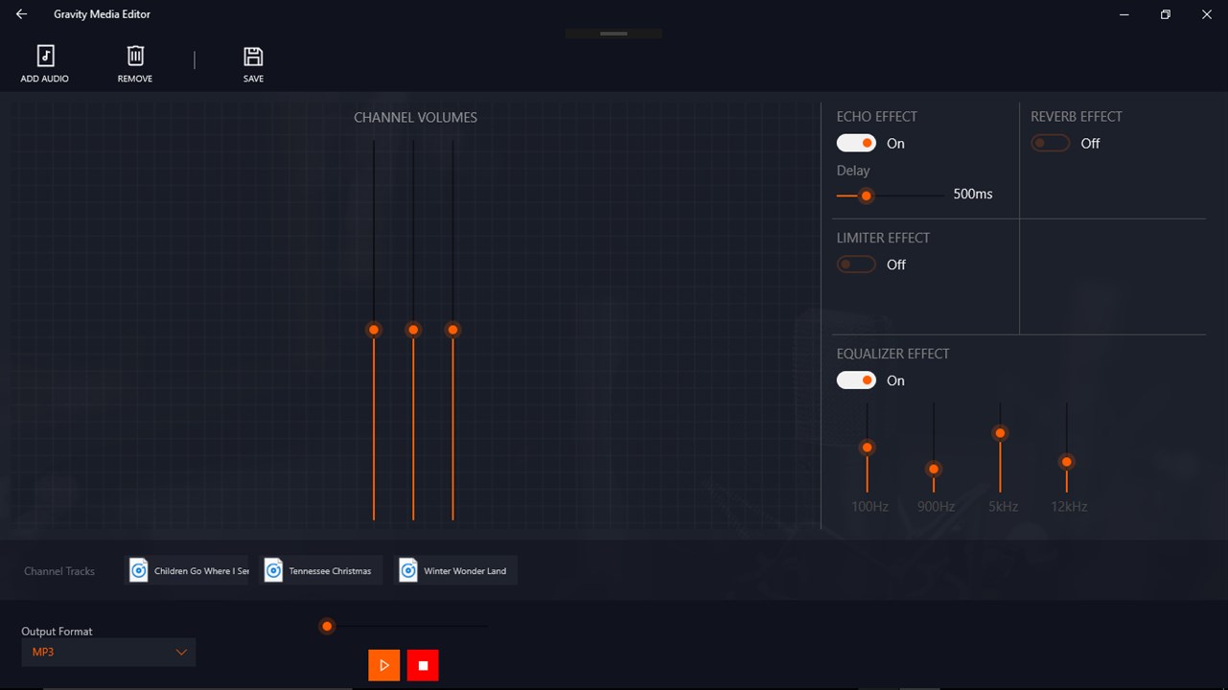Click the 100Hz equalizer band knob
The image size is (1228, 690).
[867, 448]
